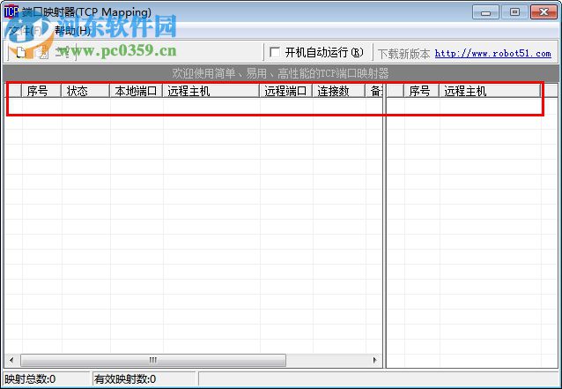Click the 有效映射数:0 status text
Screen dimensions: 562x389
pyautogui.click(x=125, y=379)
